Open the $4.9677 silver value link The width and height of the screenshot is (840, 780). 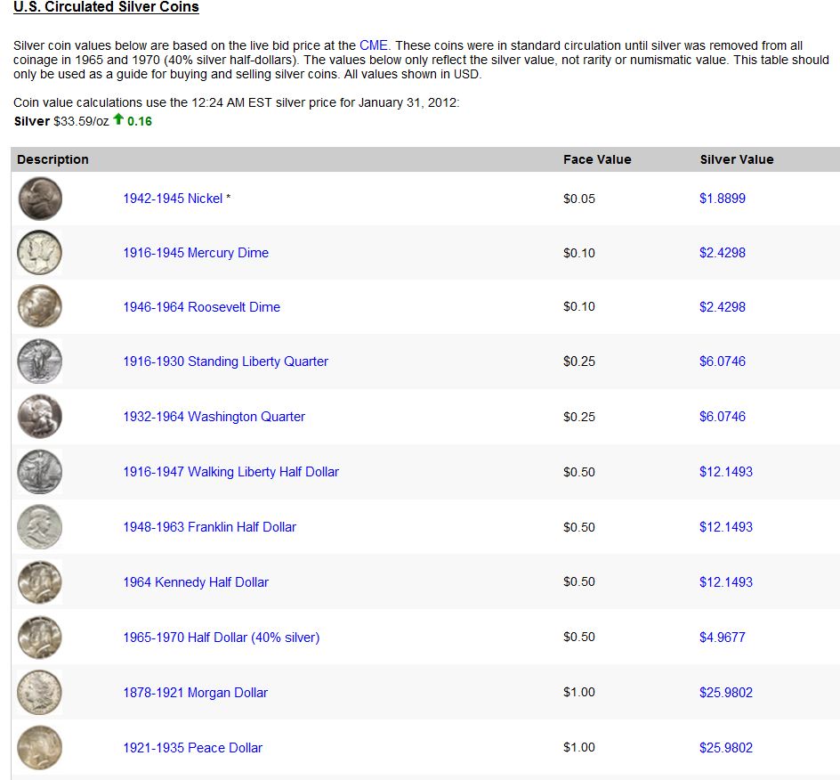click(722, 638)
